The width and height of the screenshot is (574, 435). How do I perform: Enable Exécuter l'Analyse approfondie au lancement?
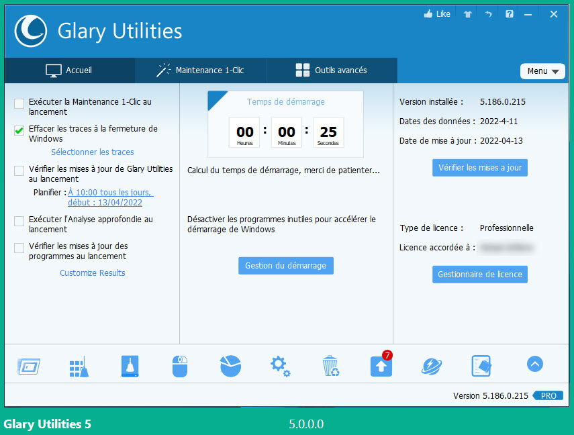tap(19, 221)
